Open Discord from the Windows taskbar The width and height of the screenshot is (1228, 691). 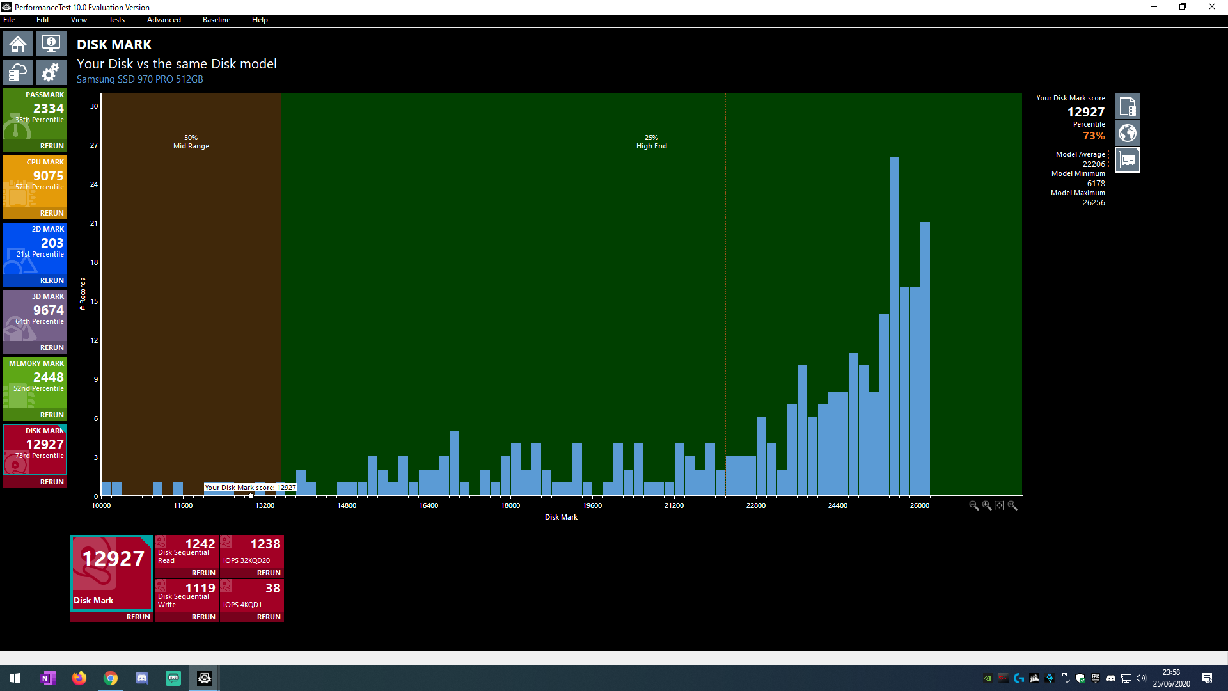[x=142, y=678]
